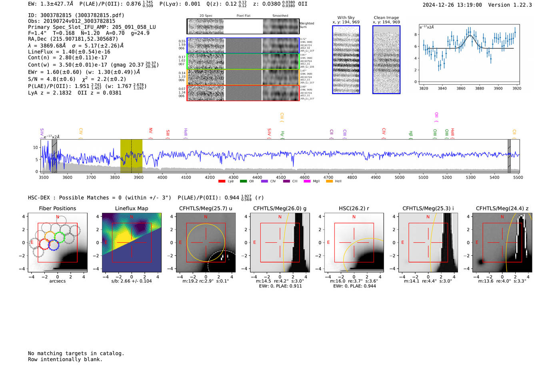Click the 2D Spec column header
The width and height of the screenshot is (560, 381).
coord(206,16)
